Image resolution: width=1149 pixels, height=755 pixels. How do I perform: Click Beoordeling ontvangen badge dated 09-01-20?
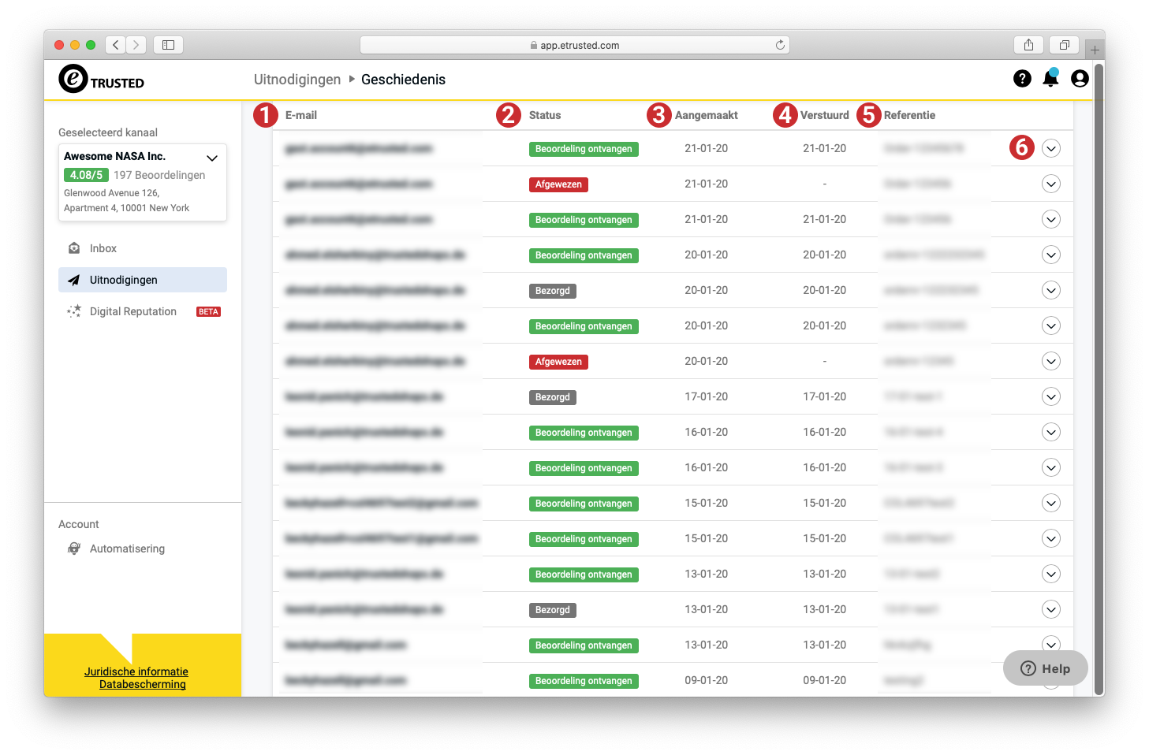click(584, 681)
